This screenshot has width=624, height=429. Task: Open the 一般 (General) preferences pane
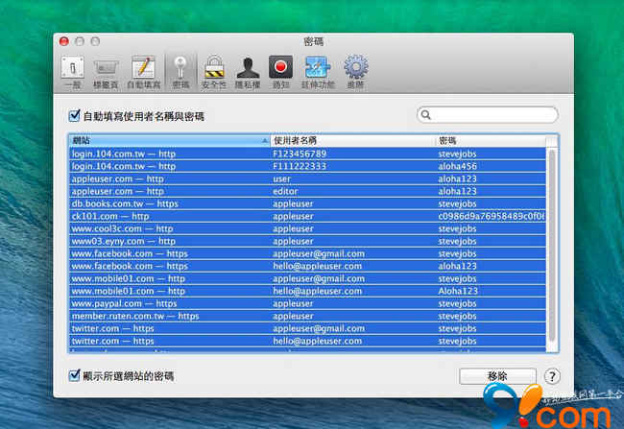pos(73,71)
